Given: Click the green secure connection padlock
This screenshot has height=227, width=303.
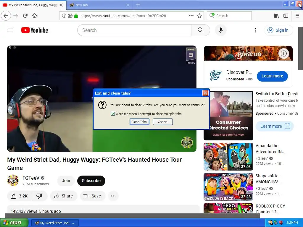Looking at the screenshot, I should coord(76,16).
